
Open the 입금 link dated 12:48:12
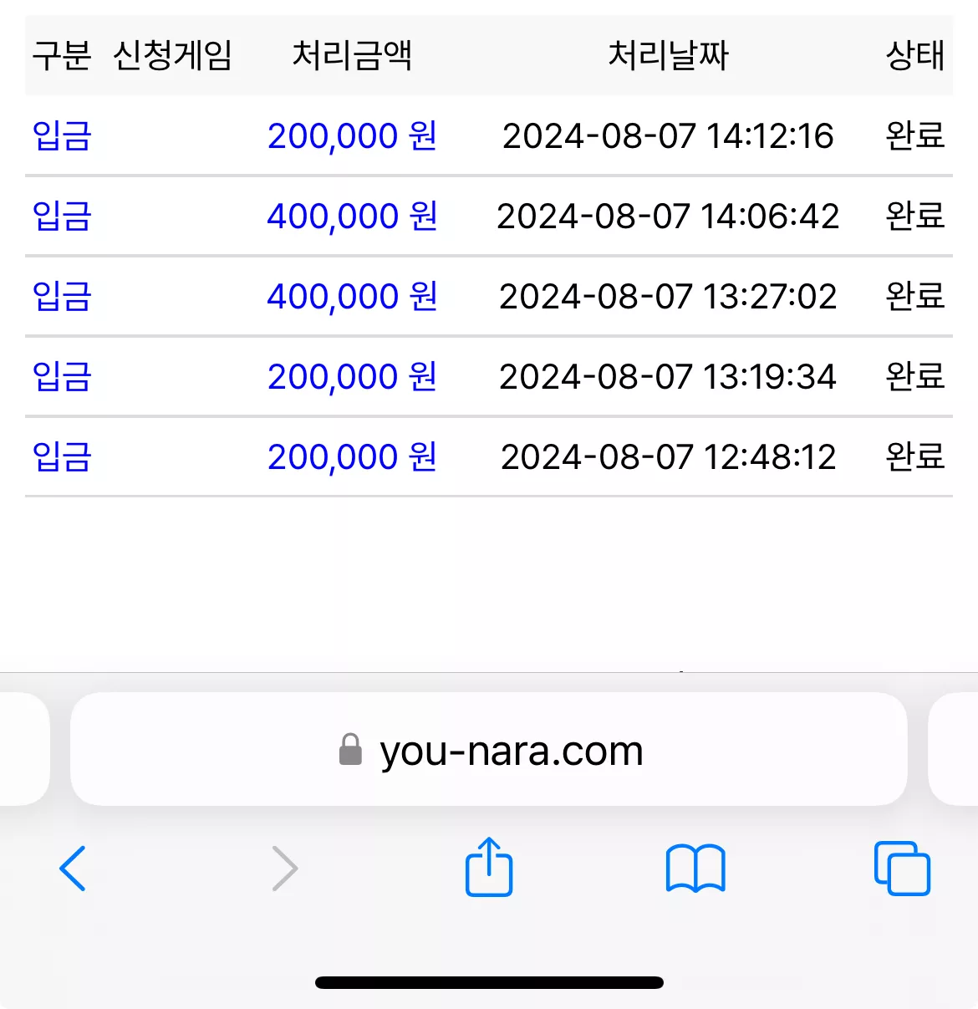tap(62, 456)
